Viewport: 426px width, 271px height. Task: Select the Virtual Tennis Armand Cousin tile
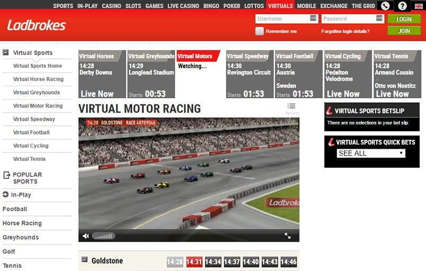click(397, 74)
